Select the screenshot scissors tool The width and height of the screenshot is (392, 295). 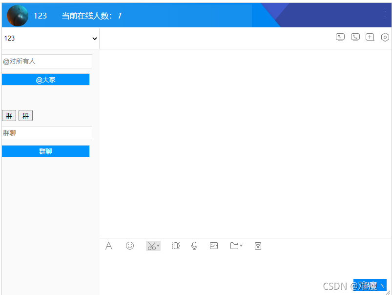(x=150, y=246)
